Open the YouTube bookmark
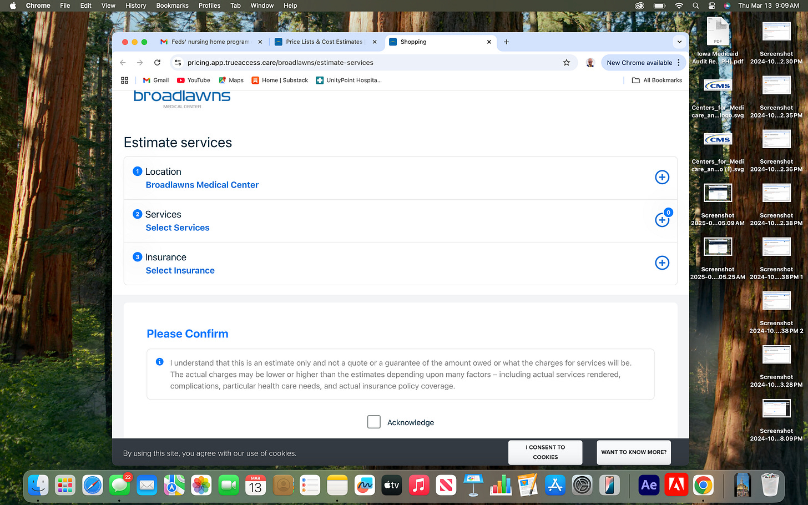 [x=193, y=80]
